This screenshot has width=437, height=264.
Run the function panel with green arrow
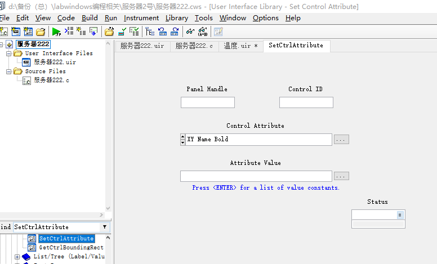coord(56,32)
